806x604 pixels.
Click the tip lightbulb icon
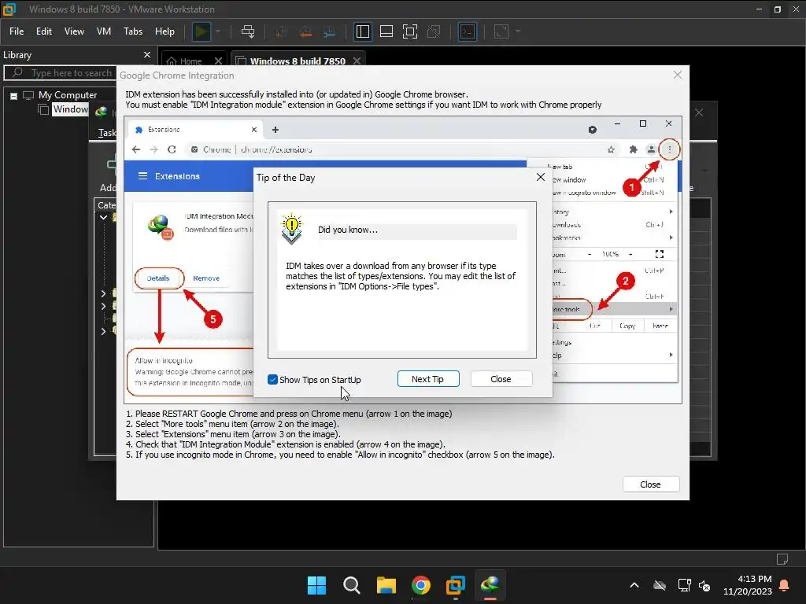click(291, 229)
